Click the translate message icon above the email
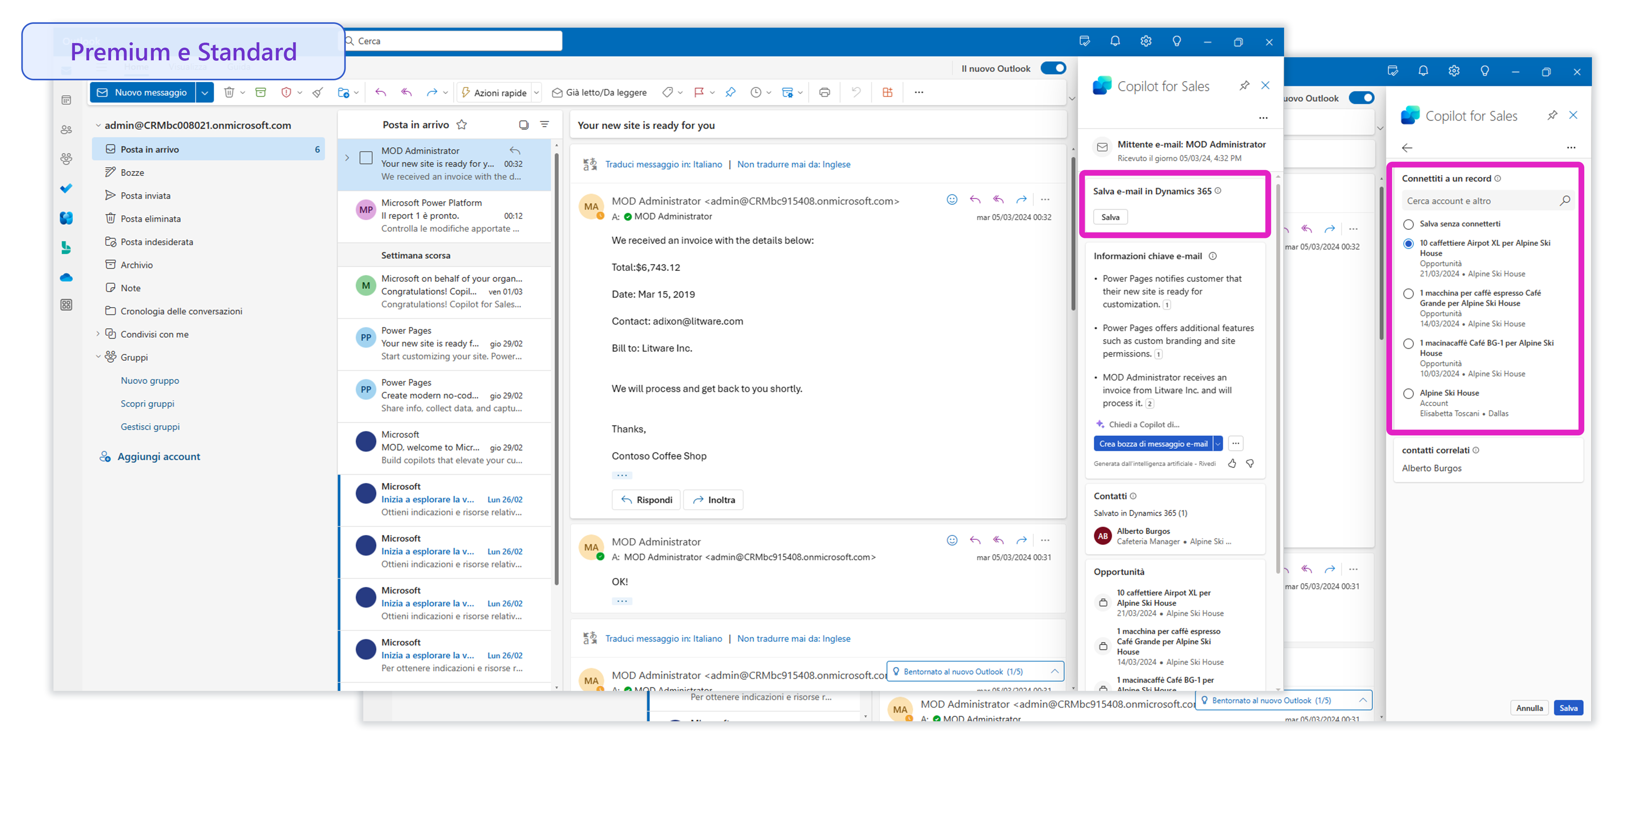The height and width of the screenshot is (830, 1645). (591, 164)
